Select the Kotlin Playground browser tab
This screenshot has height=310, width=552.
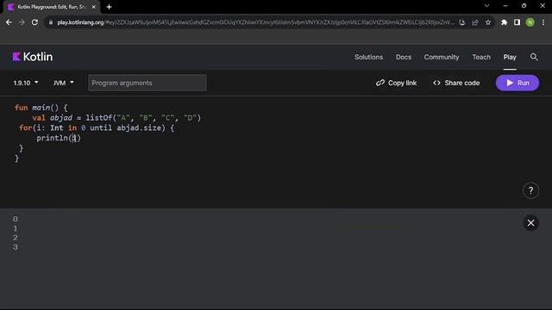[51, 7]
